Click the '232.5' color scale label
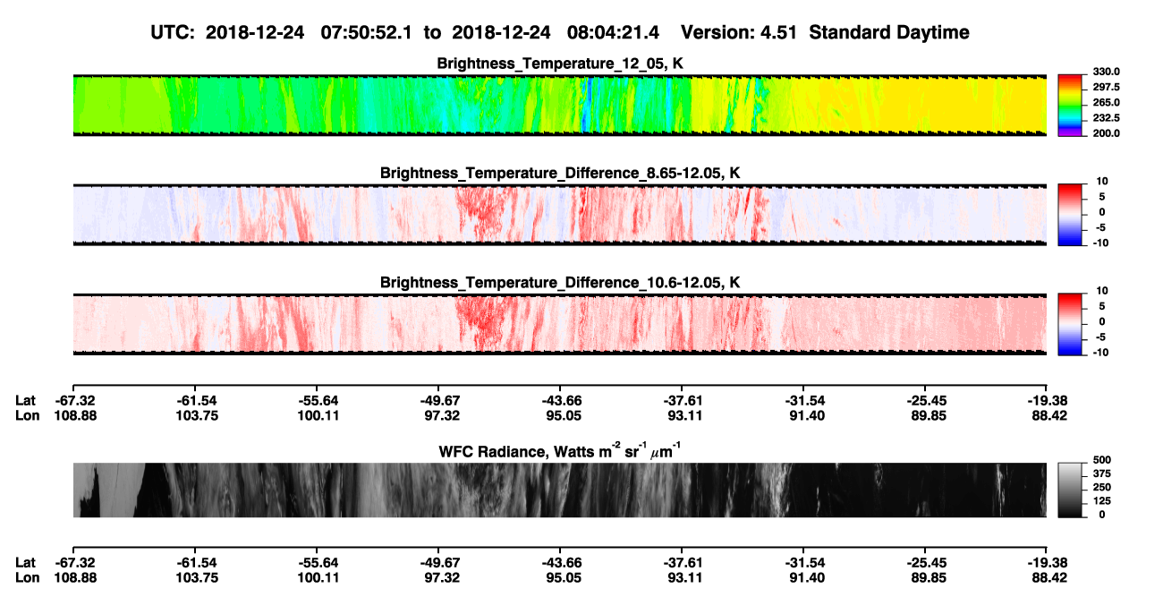1163x597 pixels. pyautogui.click(x=1104, y=118)
